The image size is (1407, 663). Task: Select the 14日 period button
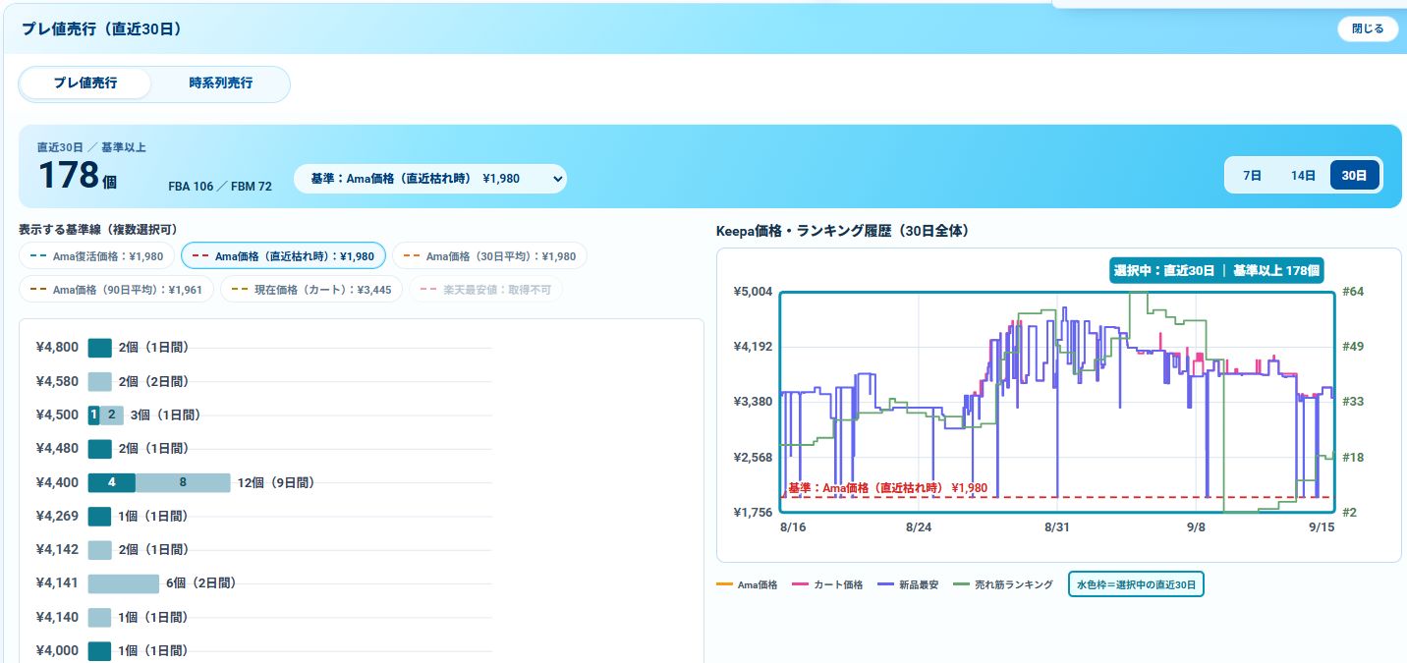[x=1303, y=175]
